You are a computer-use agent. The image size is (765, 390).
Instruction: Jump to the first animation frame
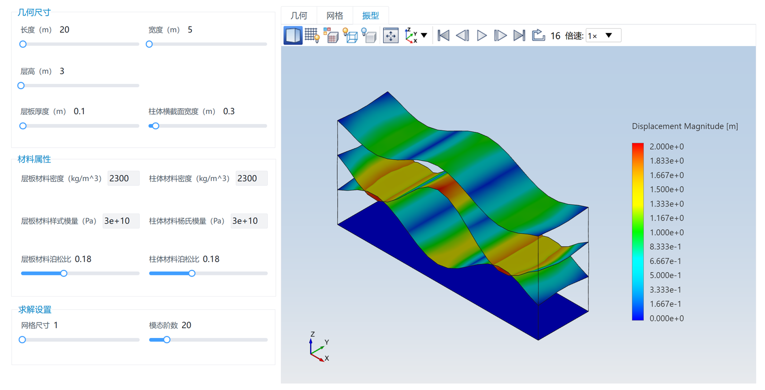point(444,36)
